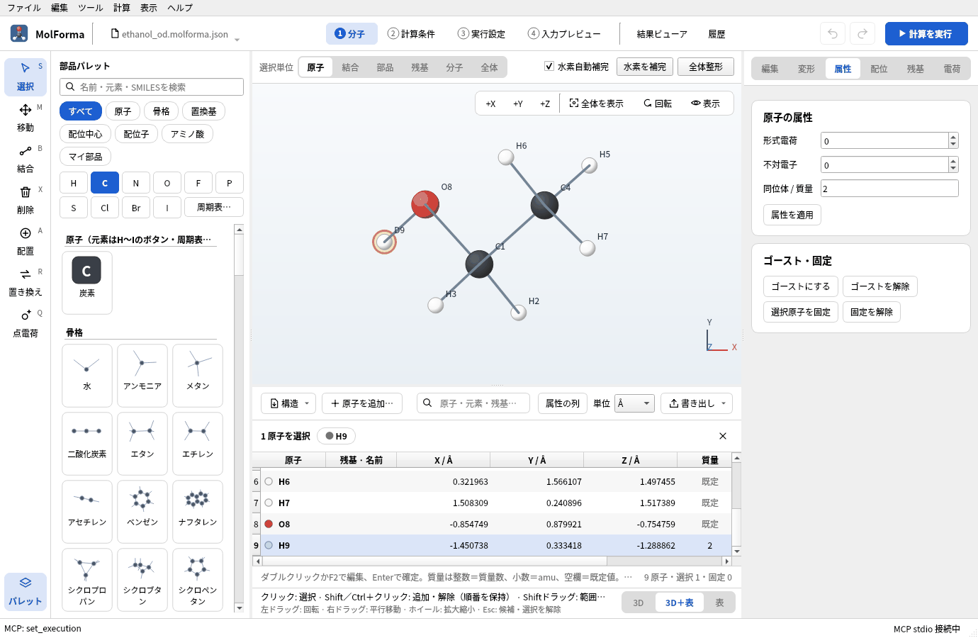Image resolution: width=978 pixels, height=638 pixels.
Task: Open the 単位 Å unit dropdown
Action: [634, 403]
